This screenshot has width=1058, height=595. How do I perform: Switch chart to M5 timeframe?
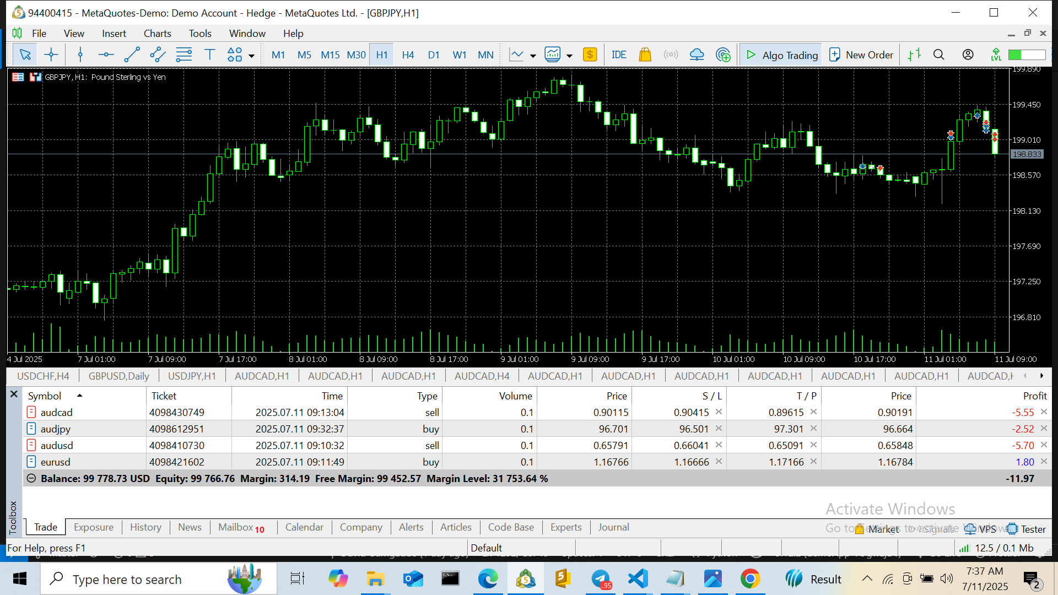pyautogui.click(x=304, y=55)
